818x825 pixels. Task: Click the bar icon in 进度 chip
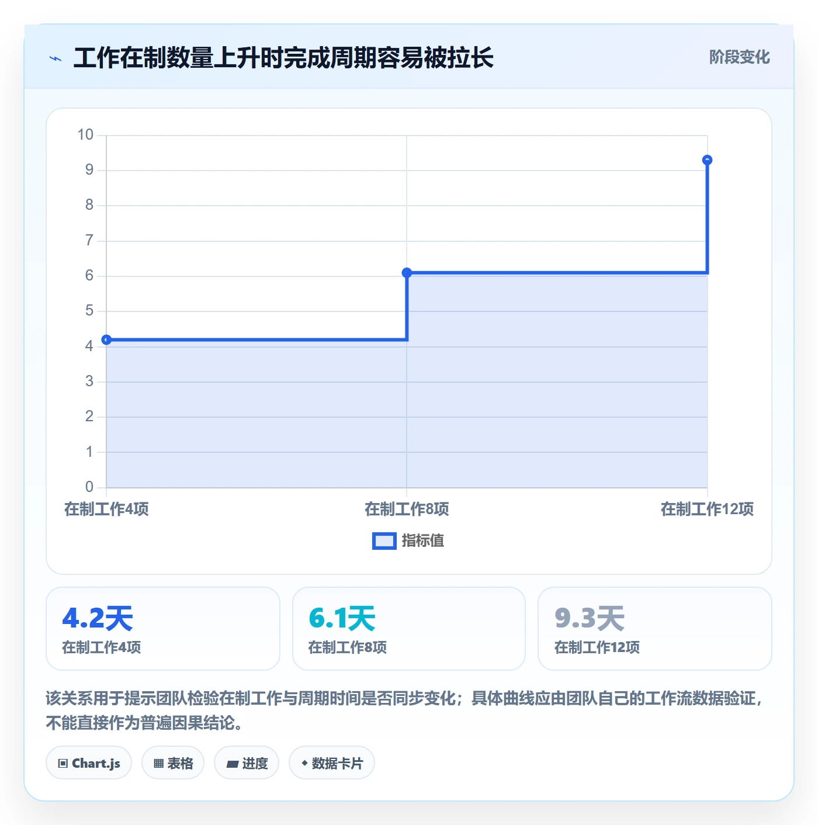233,764
